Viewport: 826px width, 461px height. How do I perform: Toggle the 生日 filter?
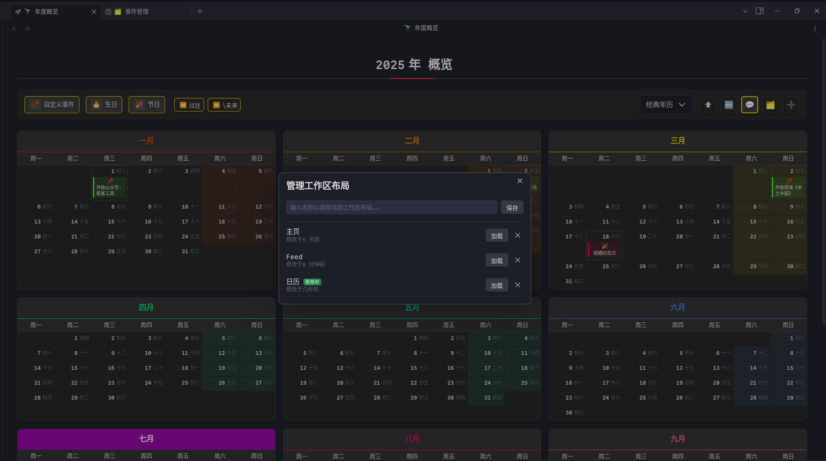104,105
